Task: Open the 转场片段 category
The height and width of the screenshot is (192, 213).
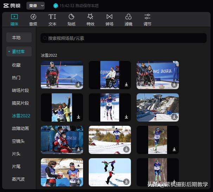Action: (x=20, y=91)
